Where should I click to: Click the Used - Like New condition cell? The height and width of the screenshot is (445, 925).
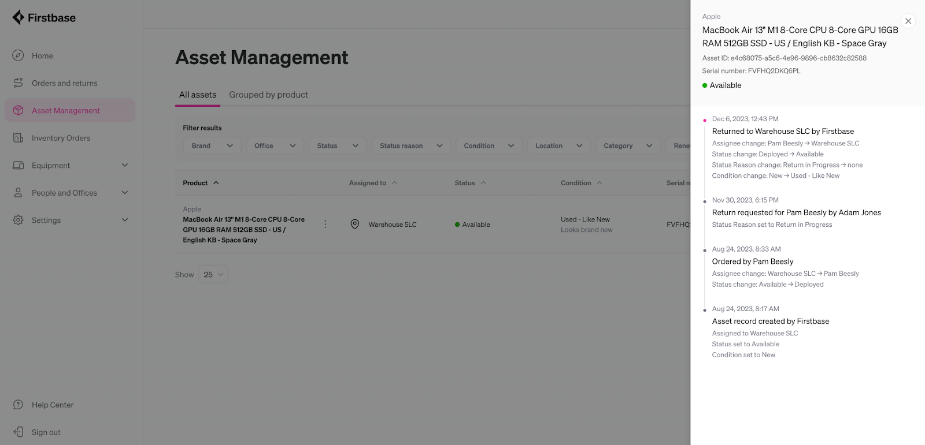tap(585, 219)
